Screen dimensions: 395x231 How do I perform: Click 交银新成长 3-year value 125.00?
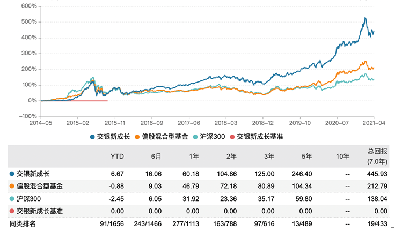point(264,174)
